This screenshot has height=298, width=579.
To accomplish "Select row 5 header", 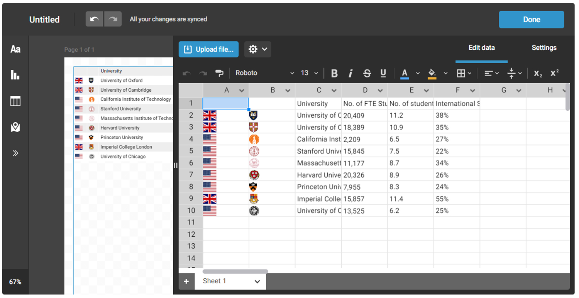I will [191, 151].
